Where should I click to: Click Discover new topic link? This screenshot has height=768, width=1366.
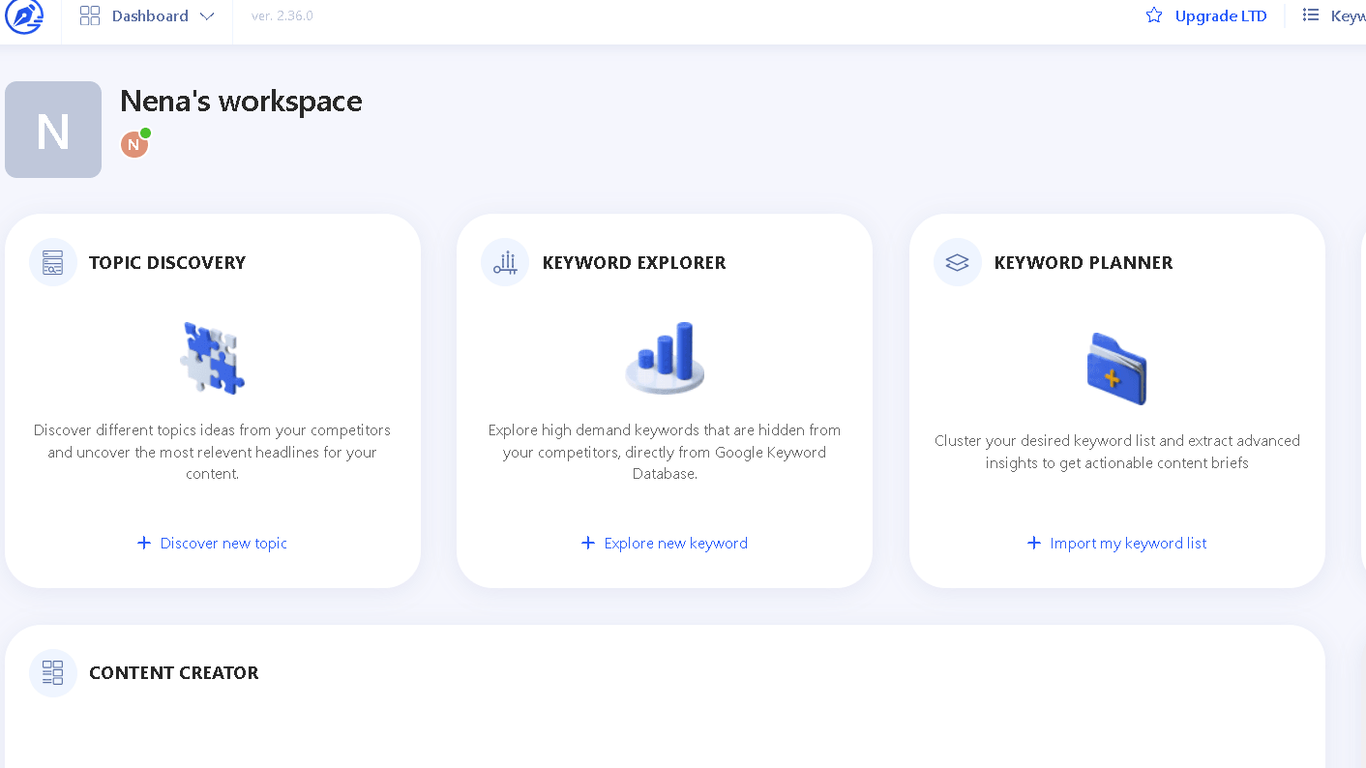point(223,544)
